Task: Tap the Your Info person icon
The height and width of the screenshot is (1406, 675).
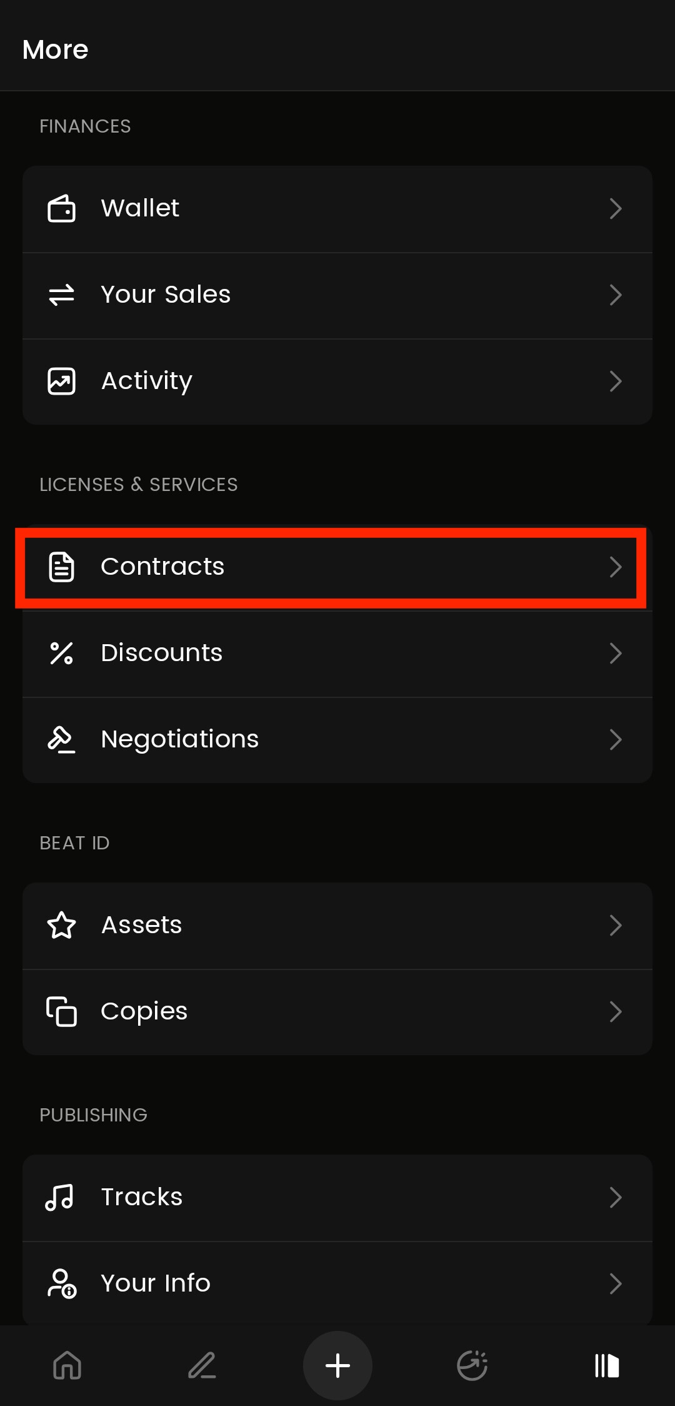Action: pos(61,1283)
